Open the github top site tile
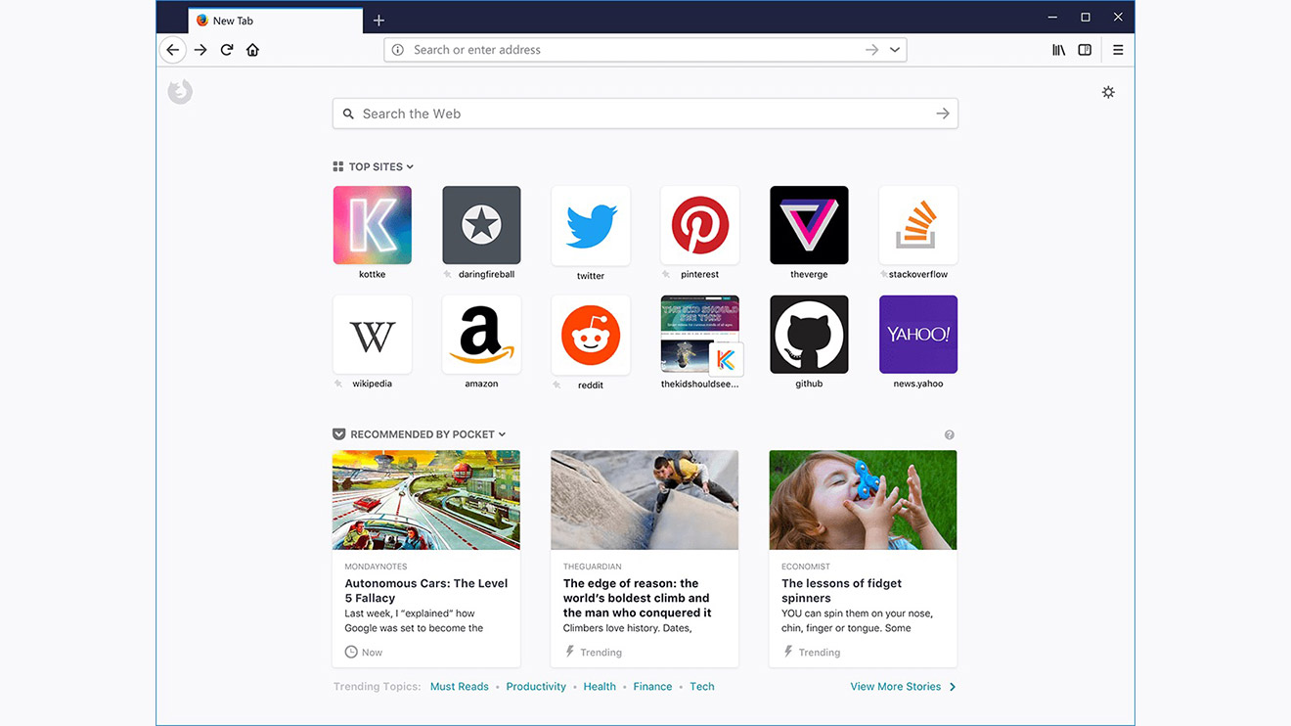 809,335
